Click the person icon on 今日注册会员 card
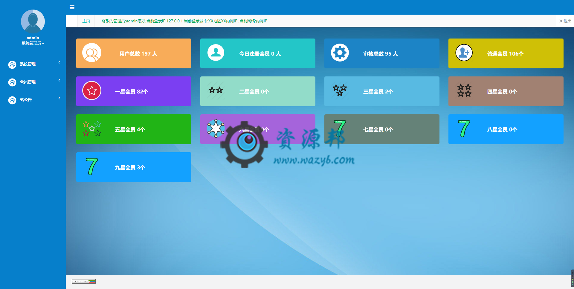The image size is (574, 289). 216,53
